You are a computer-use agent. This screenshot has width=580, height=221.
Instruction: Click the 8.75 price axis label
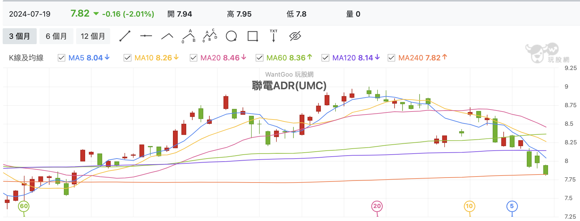tap(571, 105)
